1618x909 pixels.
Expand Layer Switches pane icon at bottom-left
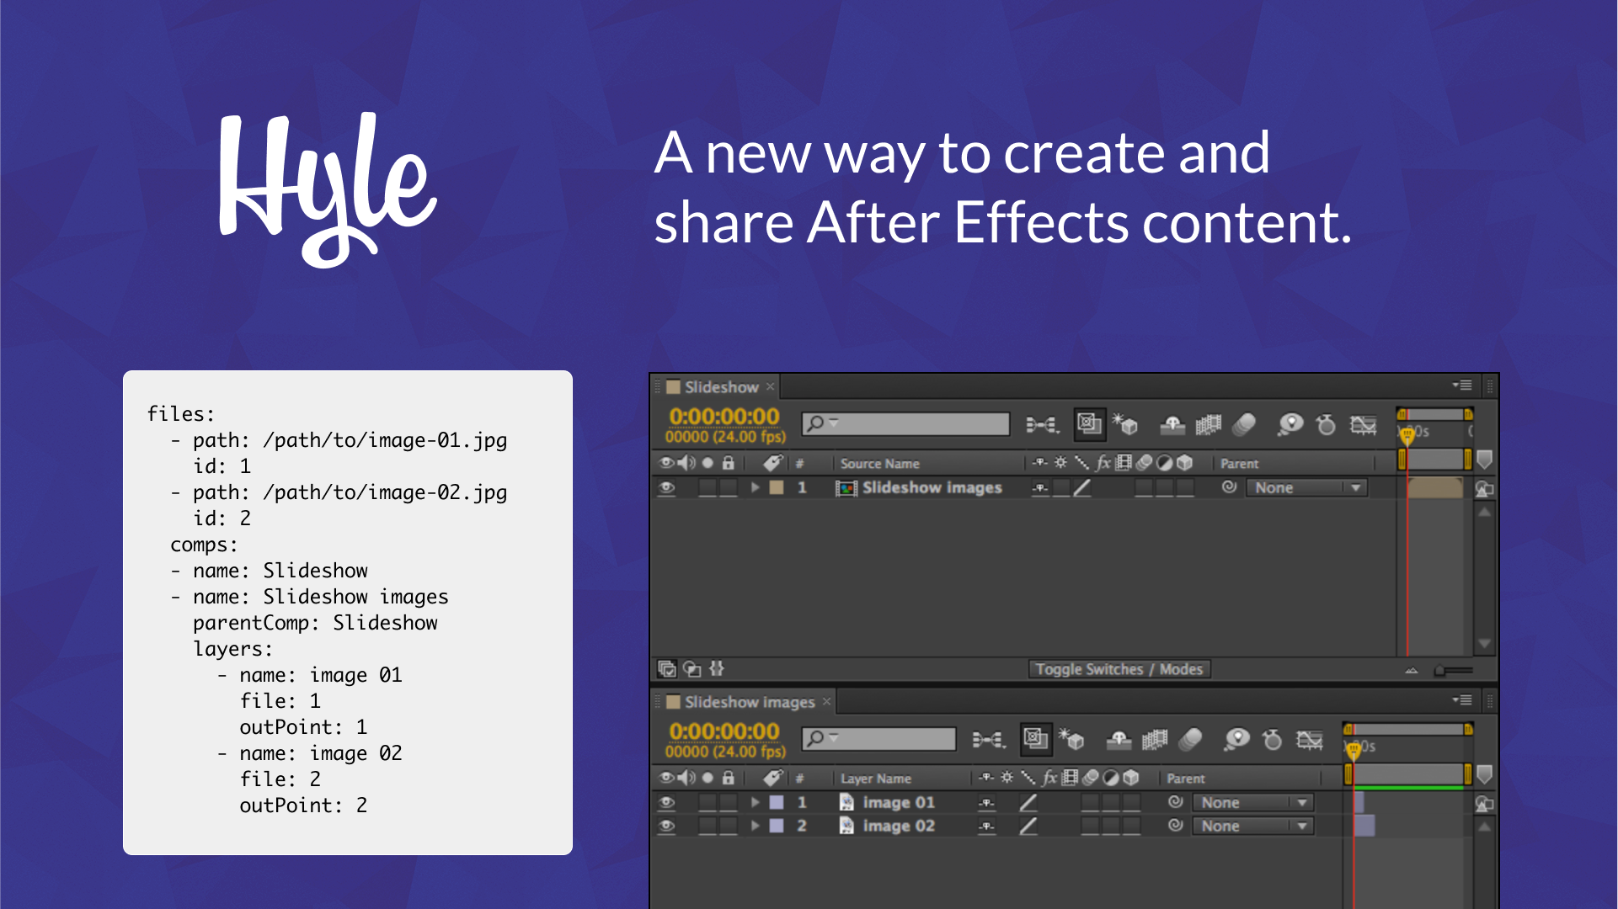click(x=666, y=669)
